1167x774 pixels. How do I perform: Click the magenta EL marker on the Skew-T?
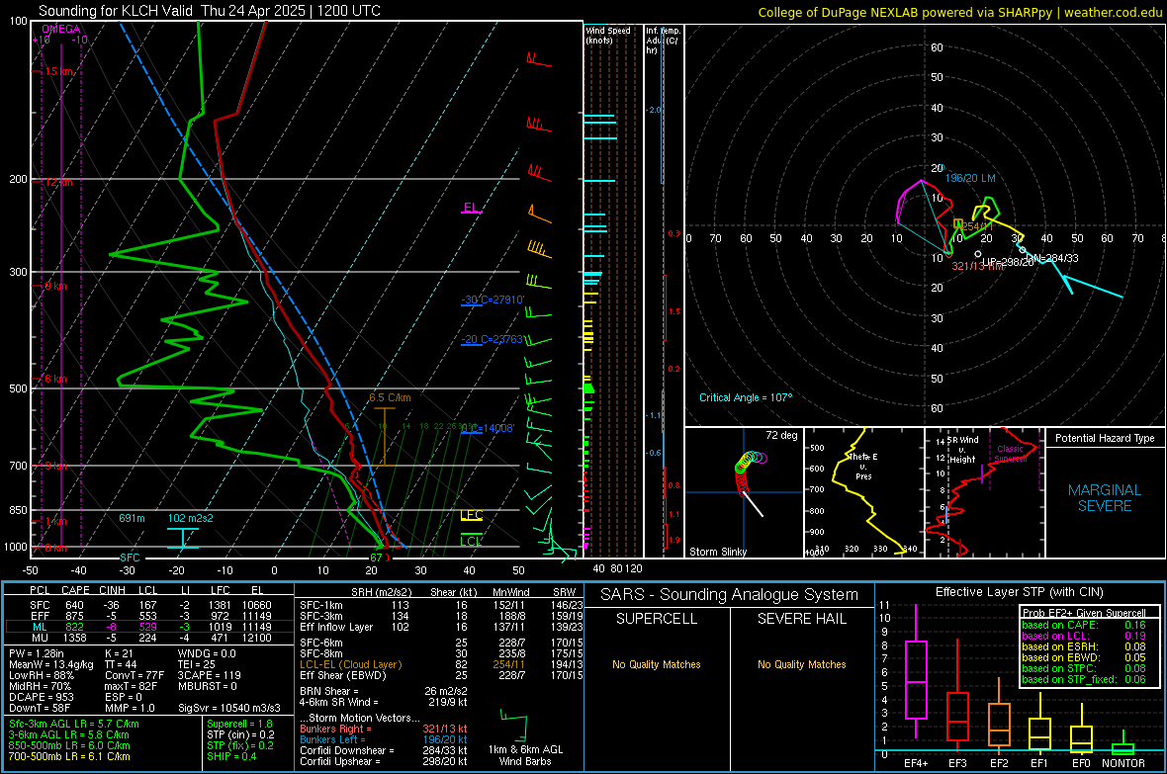point(471,208)
